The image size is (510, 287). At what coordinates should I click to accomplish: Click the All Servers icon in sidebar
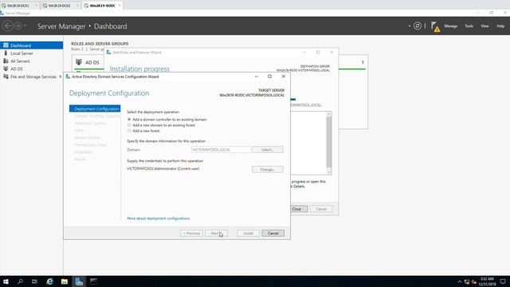[x=6, y=61]
